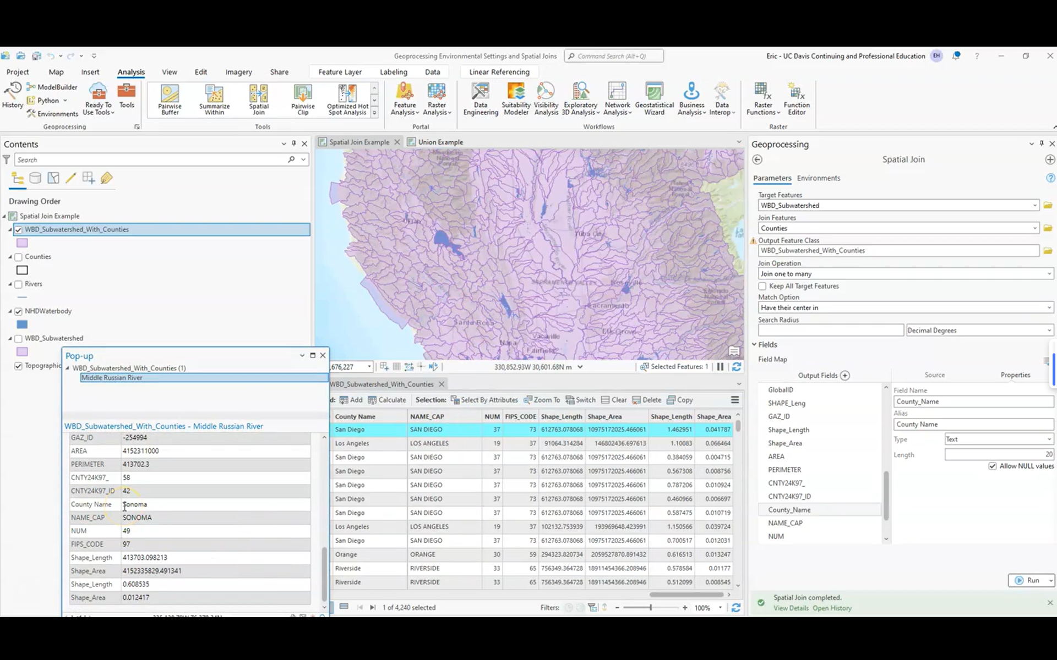Uncheck Allow NULL values

[993, 466]
